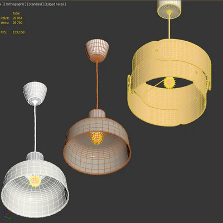Open the Orthographic viewport view menu
Viewport: 223px width, 223px height.
pos(16,4)
